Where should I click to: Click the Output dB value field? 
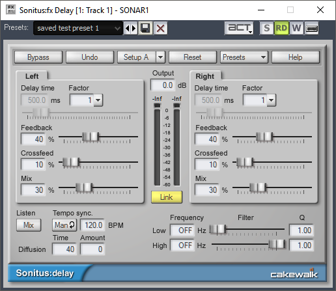click(163, 85)
